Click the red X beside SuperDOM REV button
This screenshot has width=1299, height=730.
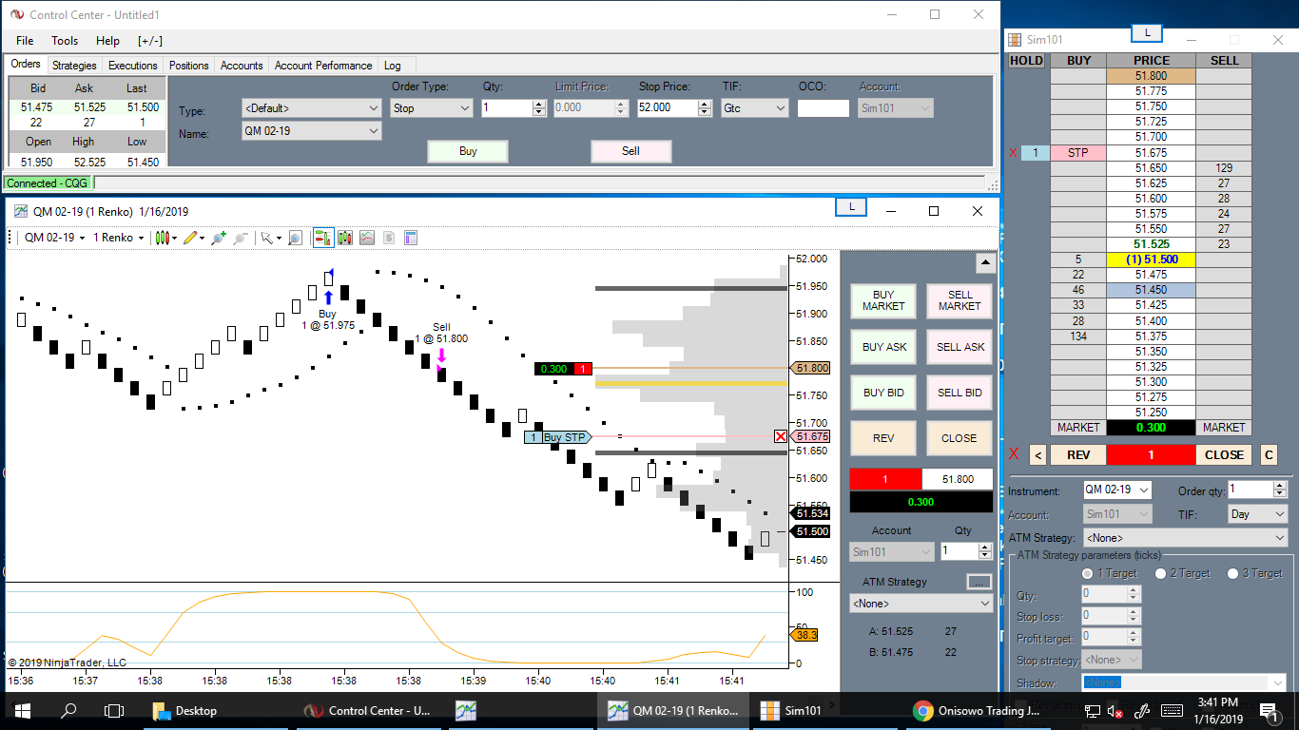1014,454
